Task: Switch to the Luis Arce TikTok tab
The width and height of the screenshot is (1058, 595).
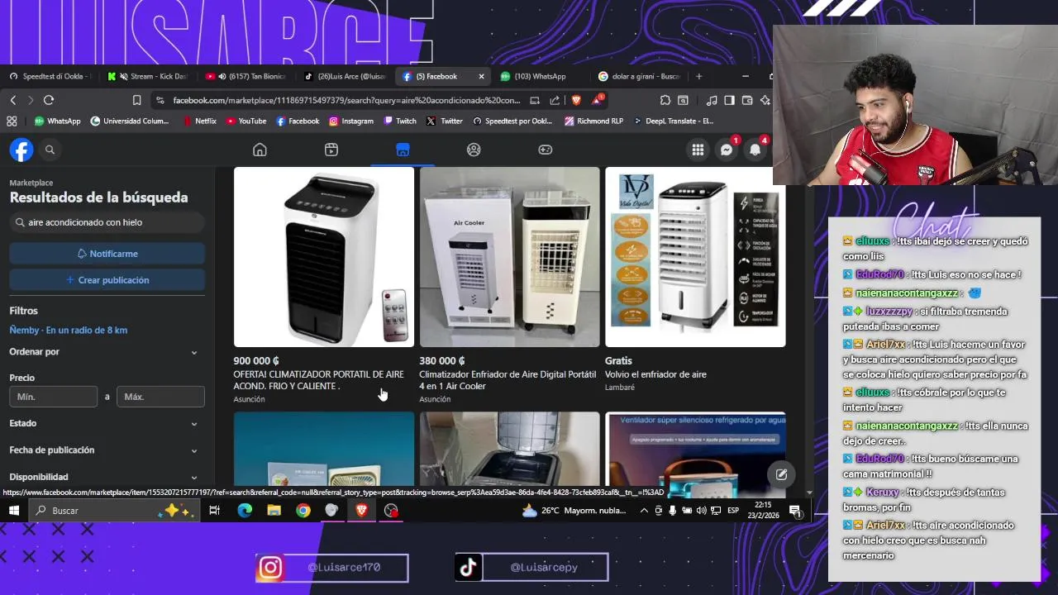Action: click(345, 76)
